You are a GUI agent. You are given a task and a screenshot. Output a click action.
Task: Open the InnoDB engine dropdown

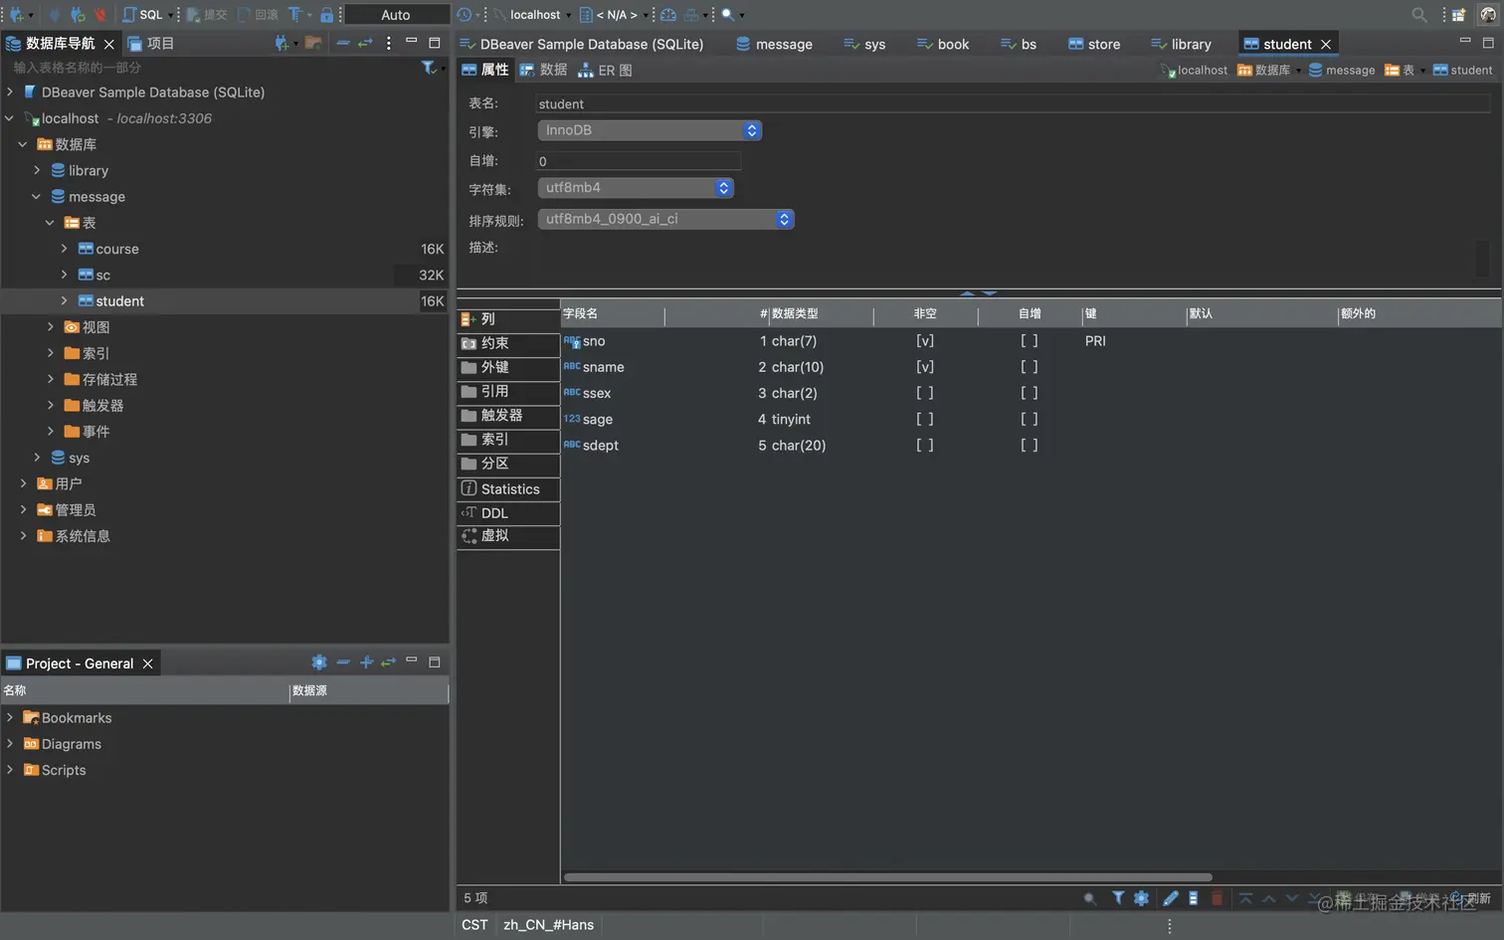coord(650,130)
